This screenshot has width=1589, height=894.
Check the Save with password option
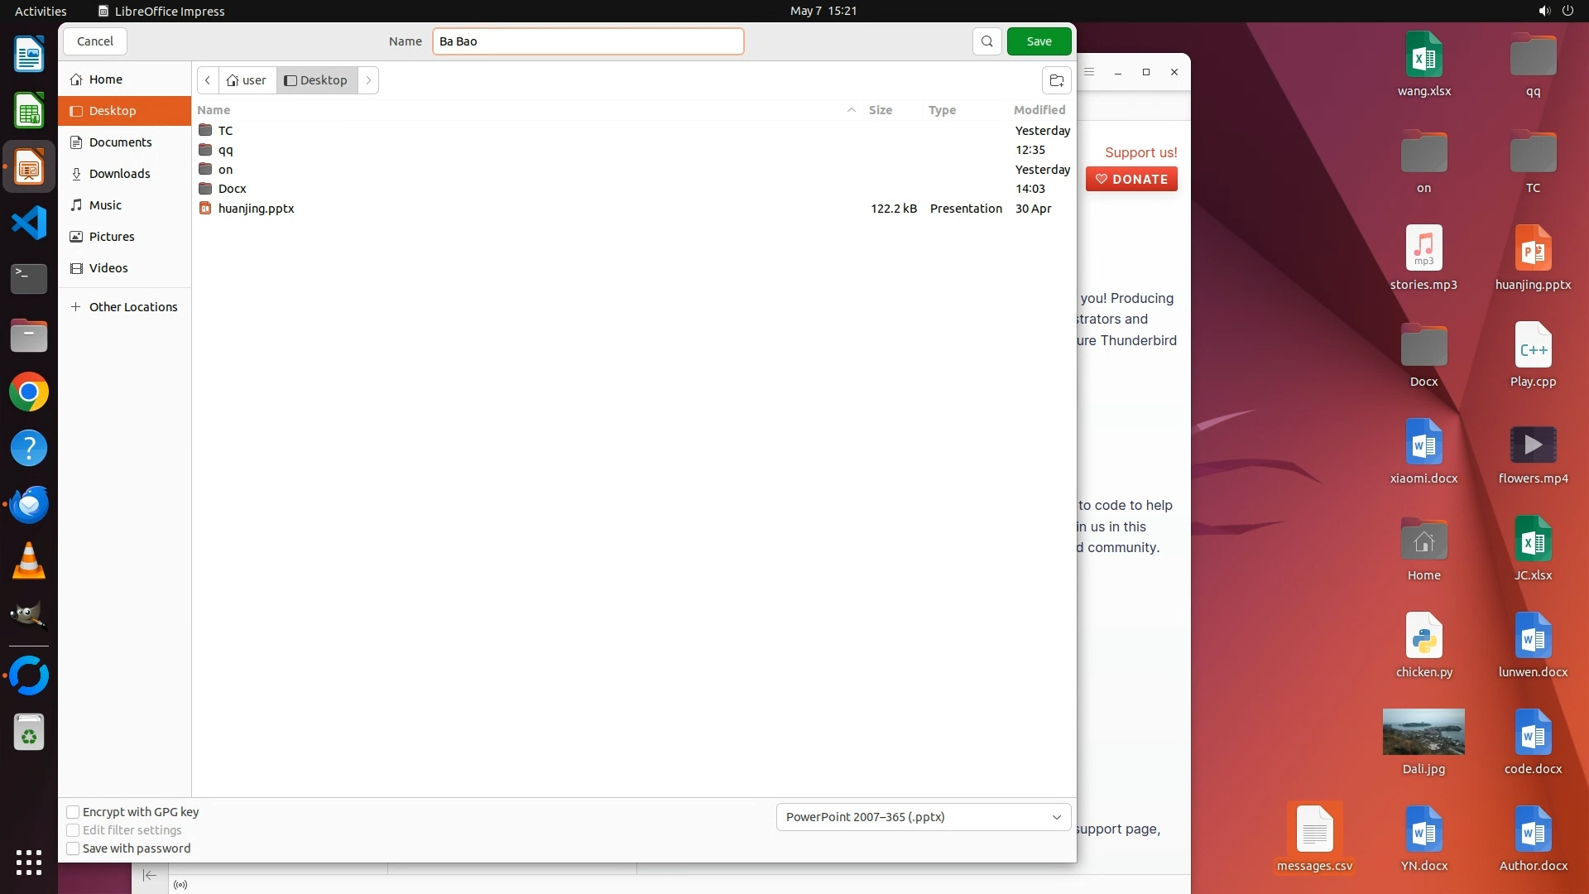(x=73, y=848)
